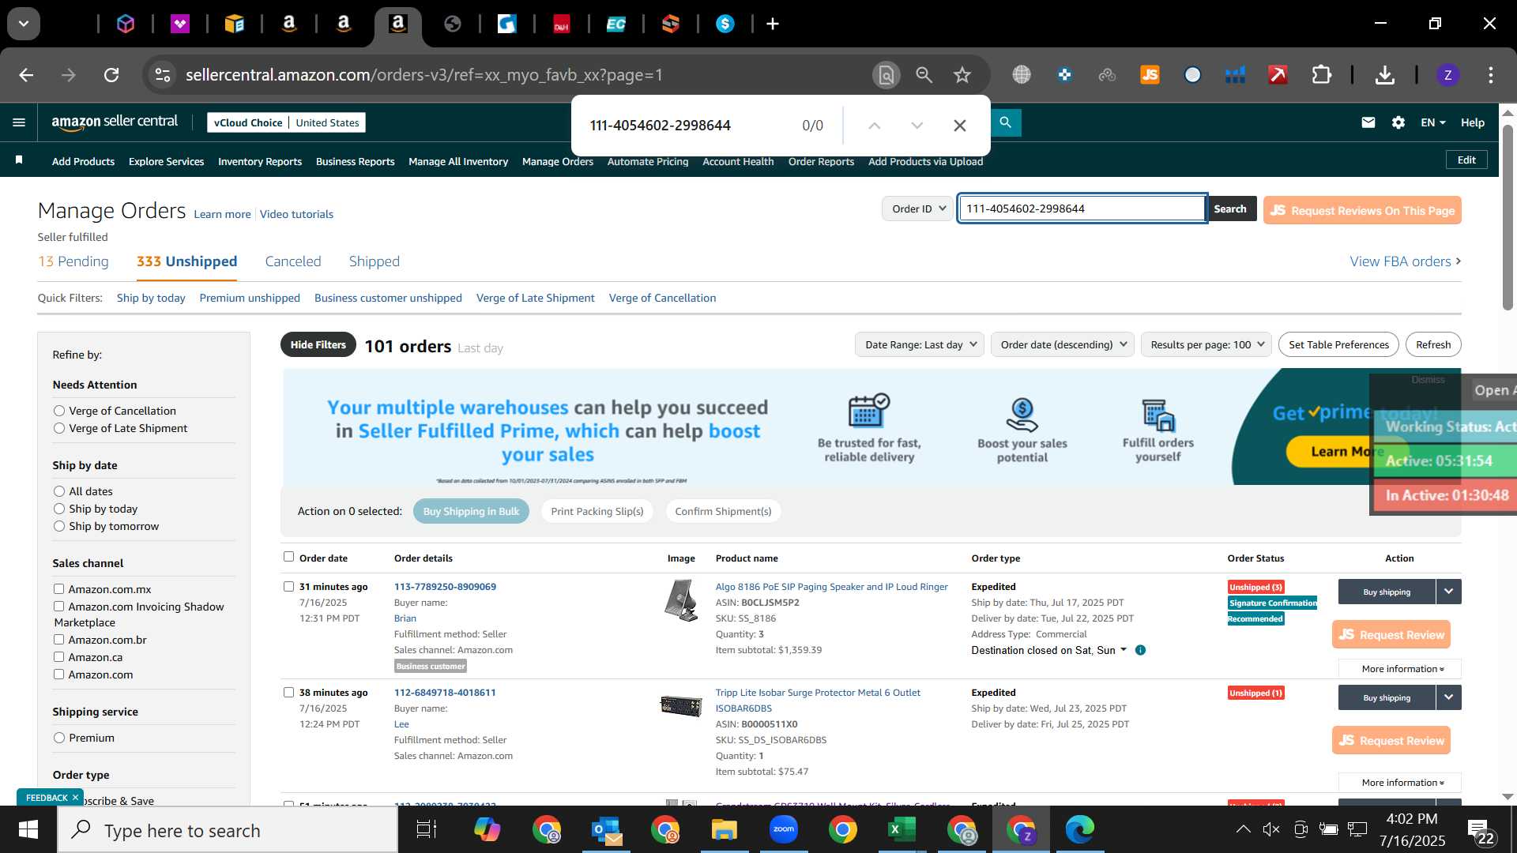Image resolution: width=1517 pixels, height=853 pixels.
Task: Click the Search orders button
Action: (x=1230, y=209)
